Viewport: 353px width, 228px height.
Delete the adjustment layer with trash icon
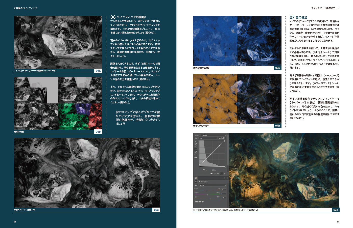(225, 174)
